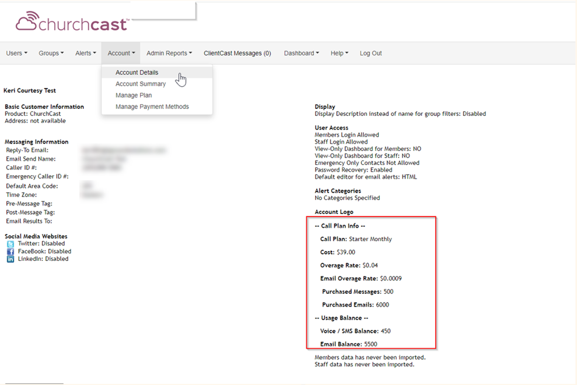
Task: Open the Help menu
Action: (x=339, y=53)
